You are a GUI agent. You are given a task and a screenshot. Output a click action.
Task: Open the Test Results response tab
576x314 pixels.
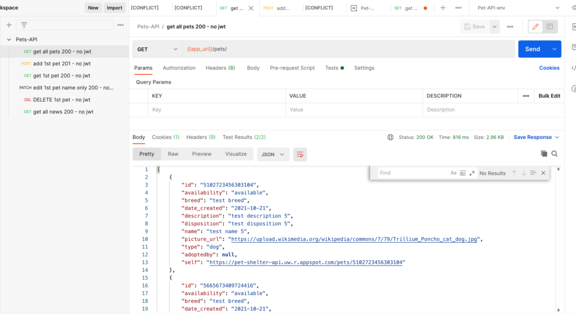[x=244, y=137]
